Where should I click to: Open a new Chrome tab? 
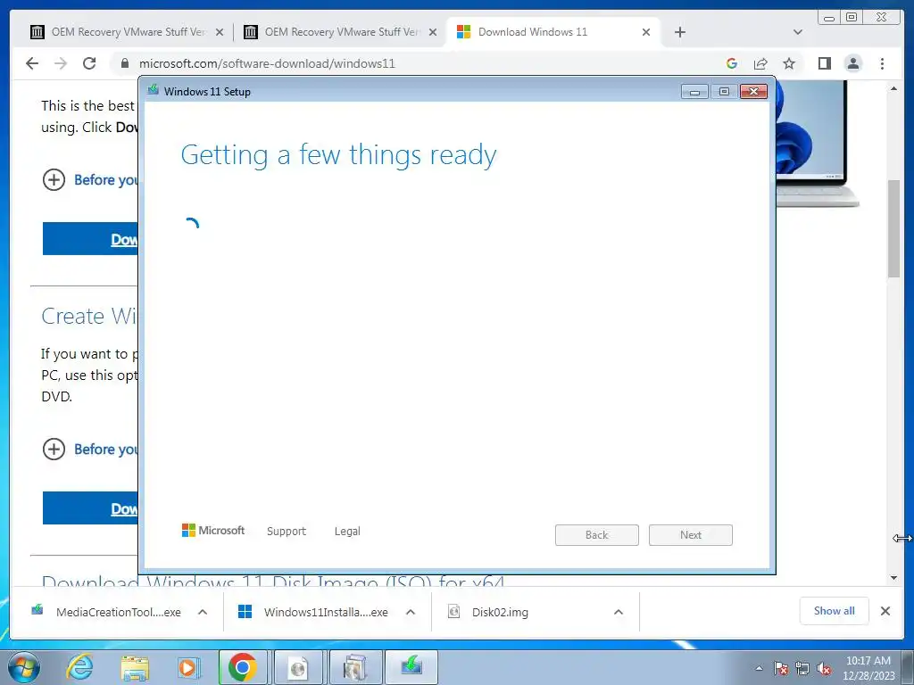(679, 32)
